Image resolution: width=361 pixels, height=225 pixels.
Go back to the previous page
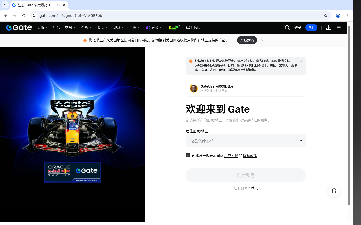[x=6, y=16]
